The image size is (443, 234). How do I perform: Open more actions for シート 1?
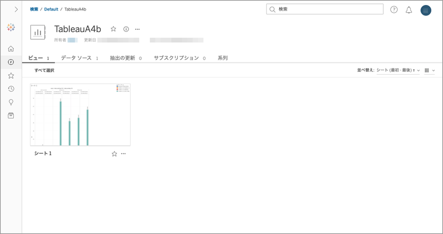click(x=123, y=154)
